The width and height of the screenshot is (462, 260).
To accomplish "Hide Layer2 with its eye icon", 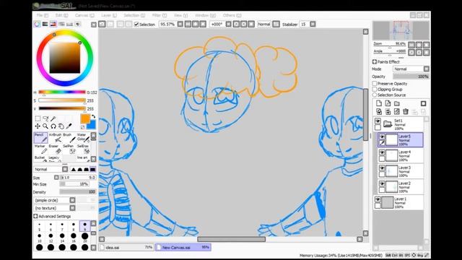I will [382, 183].
